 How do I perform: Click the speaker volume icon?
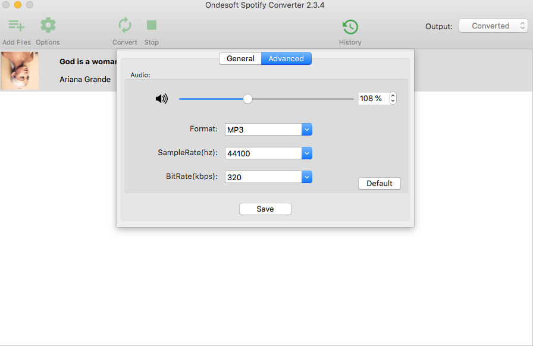click(x=162, y=99)
